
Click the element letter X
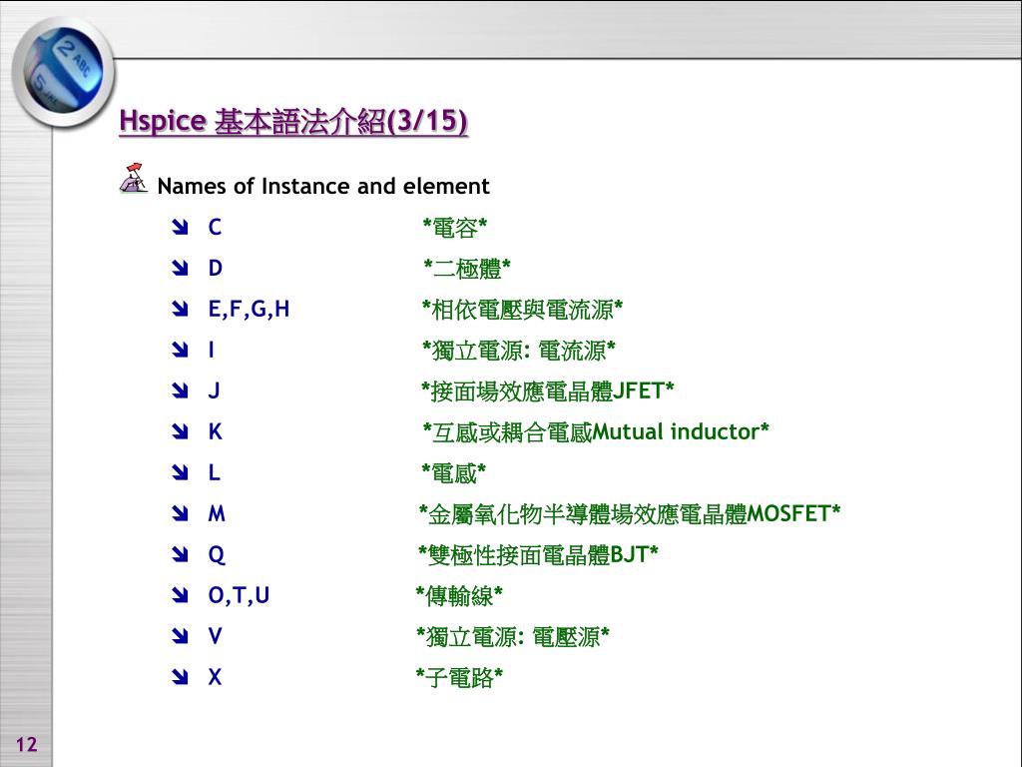216,678
